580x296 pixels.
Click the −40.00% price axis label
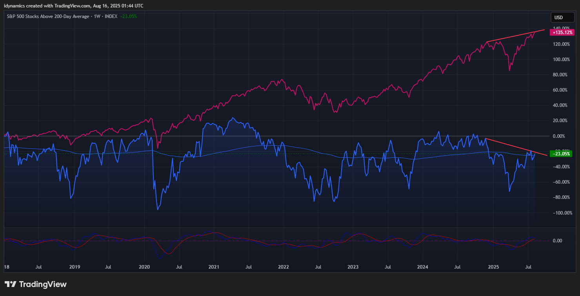pos(561,167)
